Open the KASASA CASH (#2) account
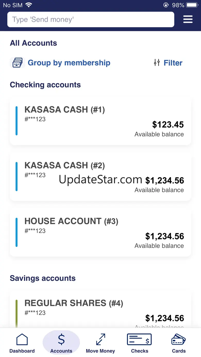The image size is (201, 357). tap(100, 177)
